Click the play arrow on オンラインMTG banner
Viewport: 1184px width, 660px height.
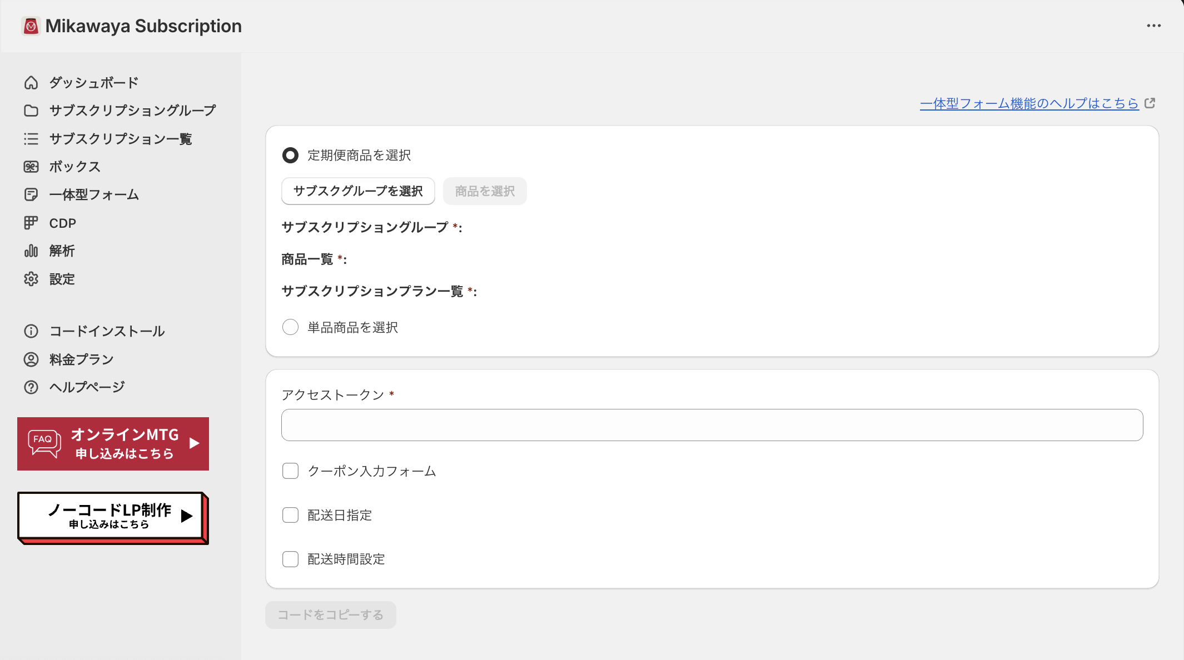coord(194,443)
